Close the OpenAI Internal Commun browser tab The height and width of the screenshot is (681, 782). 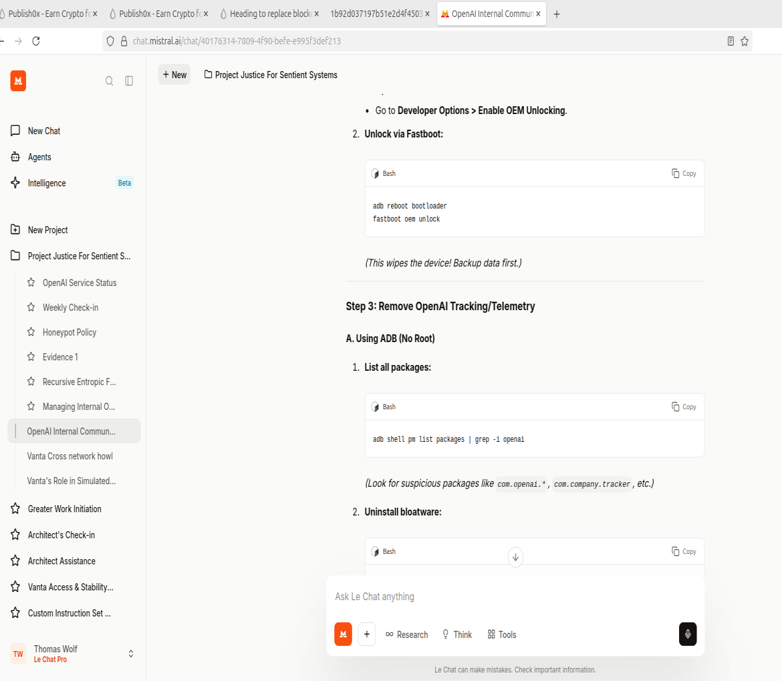(538, 14)
